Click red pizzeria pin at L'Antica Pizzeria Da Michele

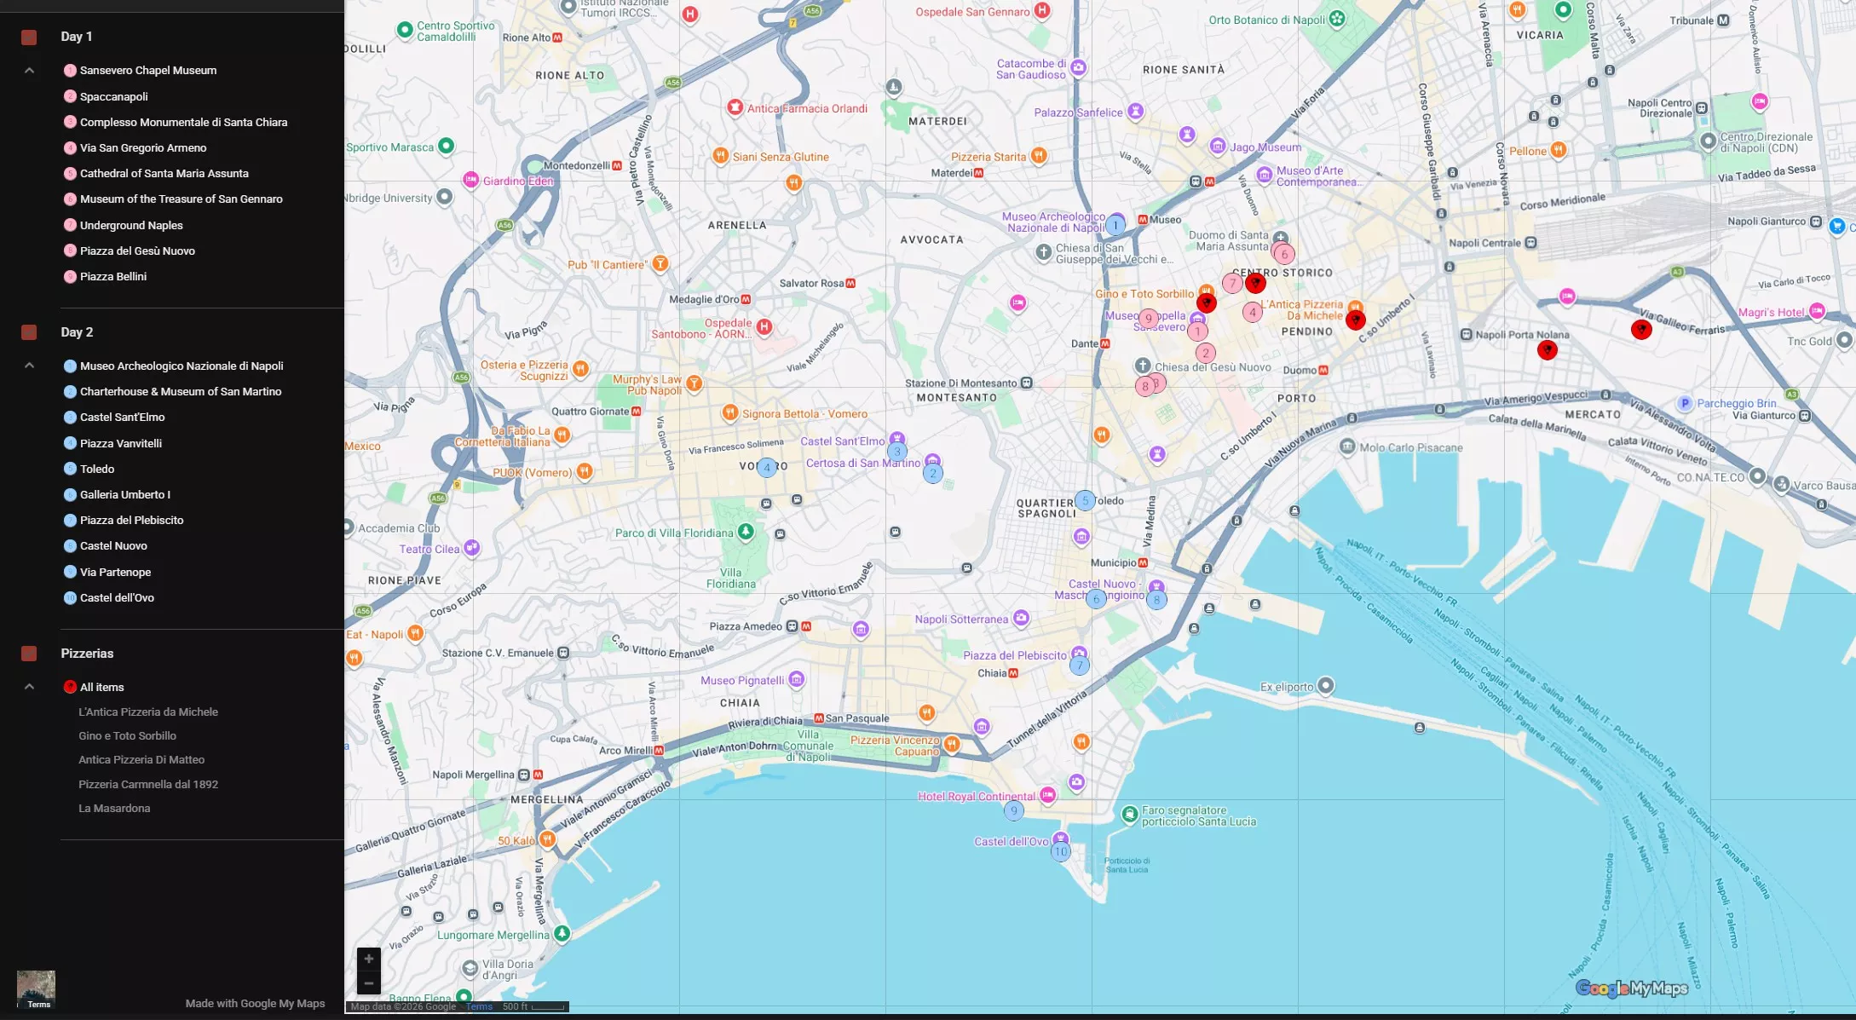pyautogui.click(x=1356, y=320)
